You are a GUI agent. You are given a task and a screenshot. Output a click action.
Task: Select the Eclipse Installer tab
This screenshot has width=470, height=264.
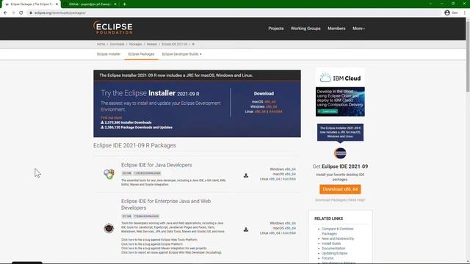[109, 54]
